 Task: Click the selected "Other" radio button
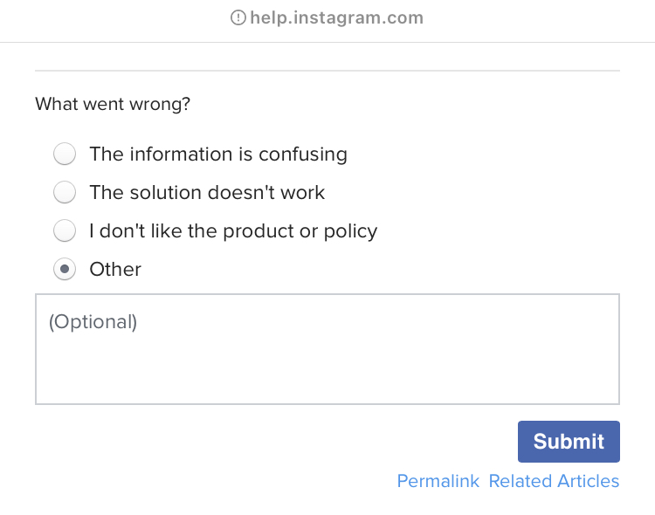click(x=65, y=269)
